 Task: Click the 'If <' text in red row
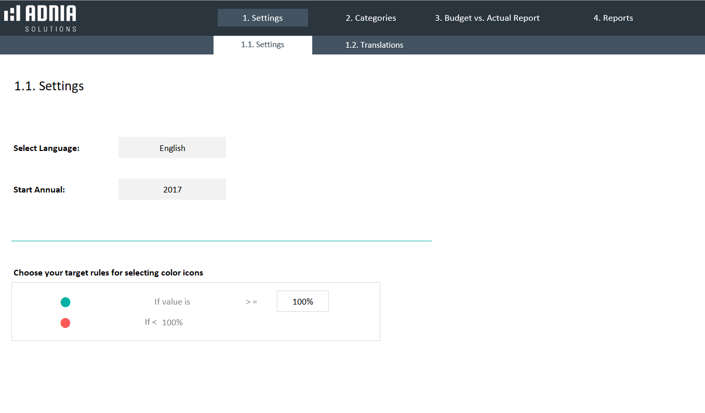[x=151, y=322]
